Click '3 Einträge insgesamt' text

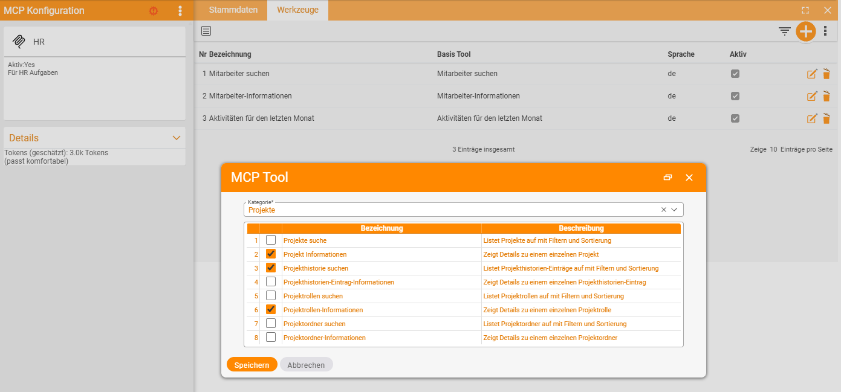coord(484,149)
